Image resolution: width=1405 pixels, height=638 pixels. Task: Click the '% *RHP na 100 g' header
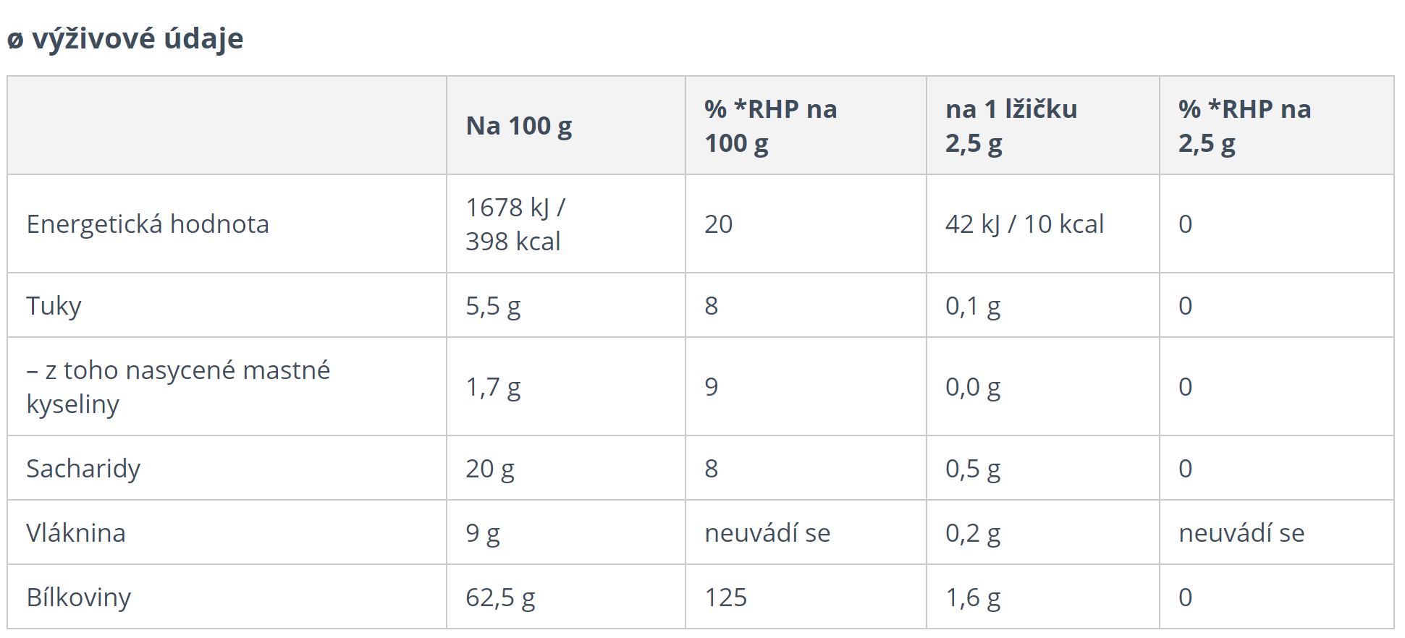pos(771,126)
